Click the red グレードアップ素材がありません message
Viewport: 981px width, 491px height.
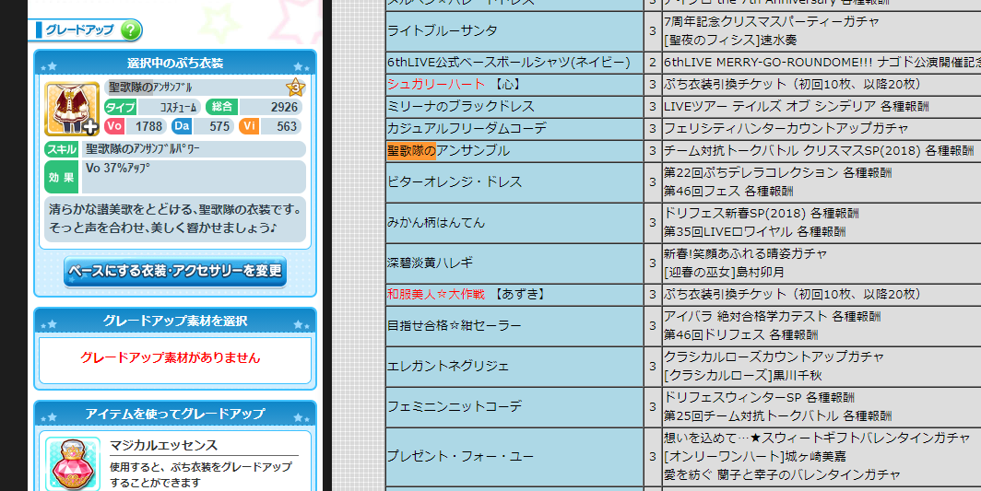171,357
